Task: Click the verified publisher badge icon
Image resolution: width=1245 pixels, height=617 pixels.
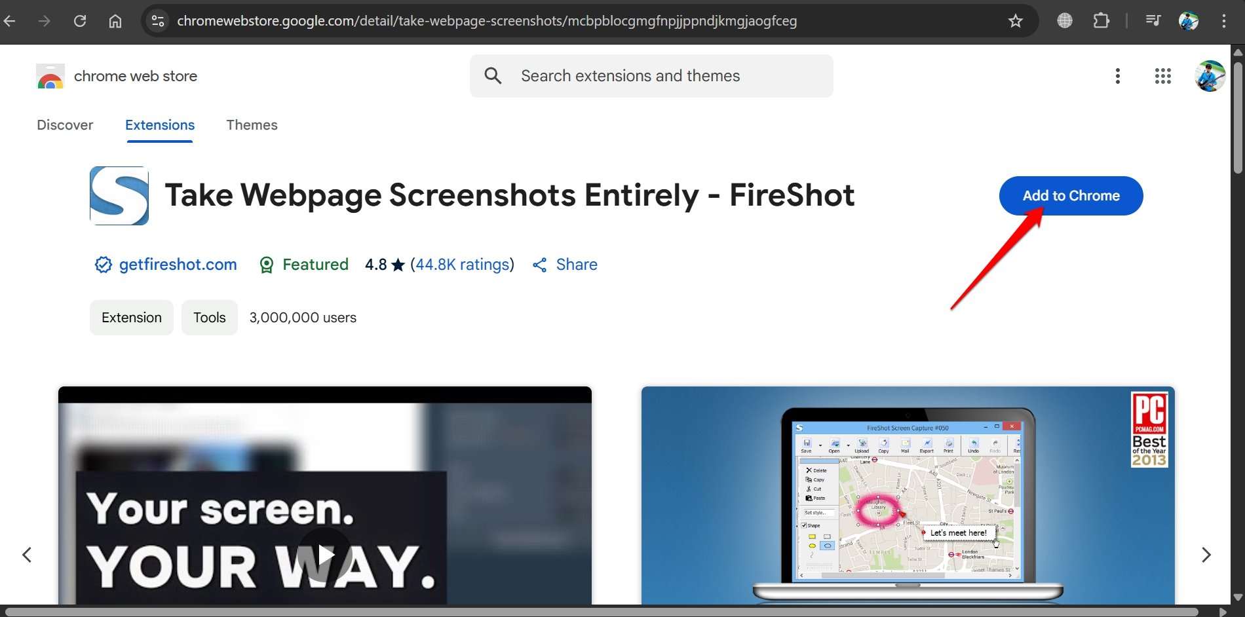Action: (x=104, y=265)
